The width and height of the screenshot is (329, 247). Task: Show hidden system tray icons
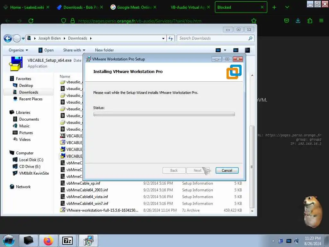coord(273,241)
